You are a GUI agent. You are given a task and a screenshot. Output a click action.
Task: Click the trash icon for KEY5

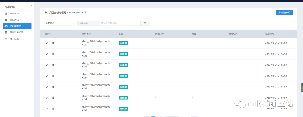[53, 65]
